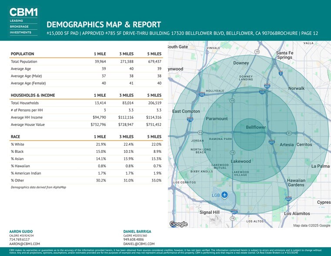This screenshot has height=256, width=331.
Task: Click the I-405 shield near Signal Hill
Action: [234, 212]
